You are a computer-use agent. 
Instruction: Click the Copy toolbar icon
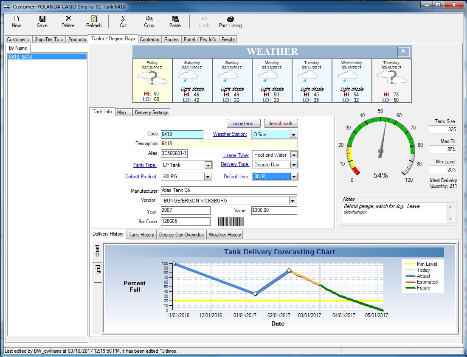point(149,19)
